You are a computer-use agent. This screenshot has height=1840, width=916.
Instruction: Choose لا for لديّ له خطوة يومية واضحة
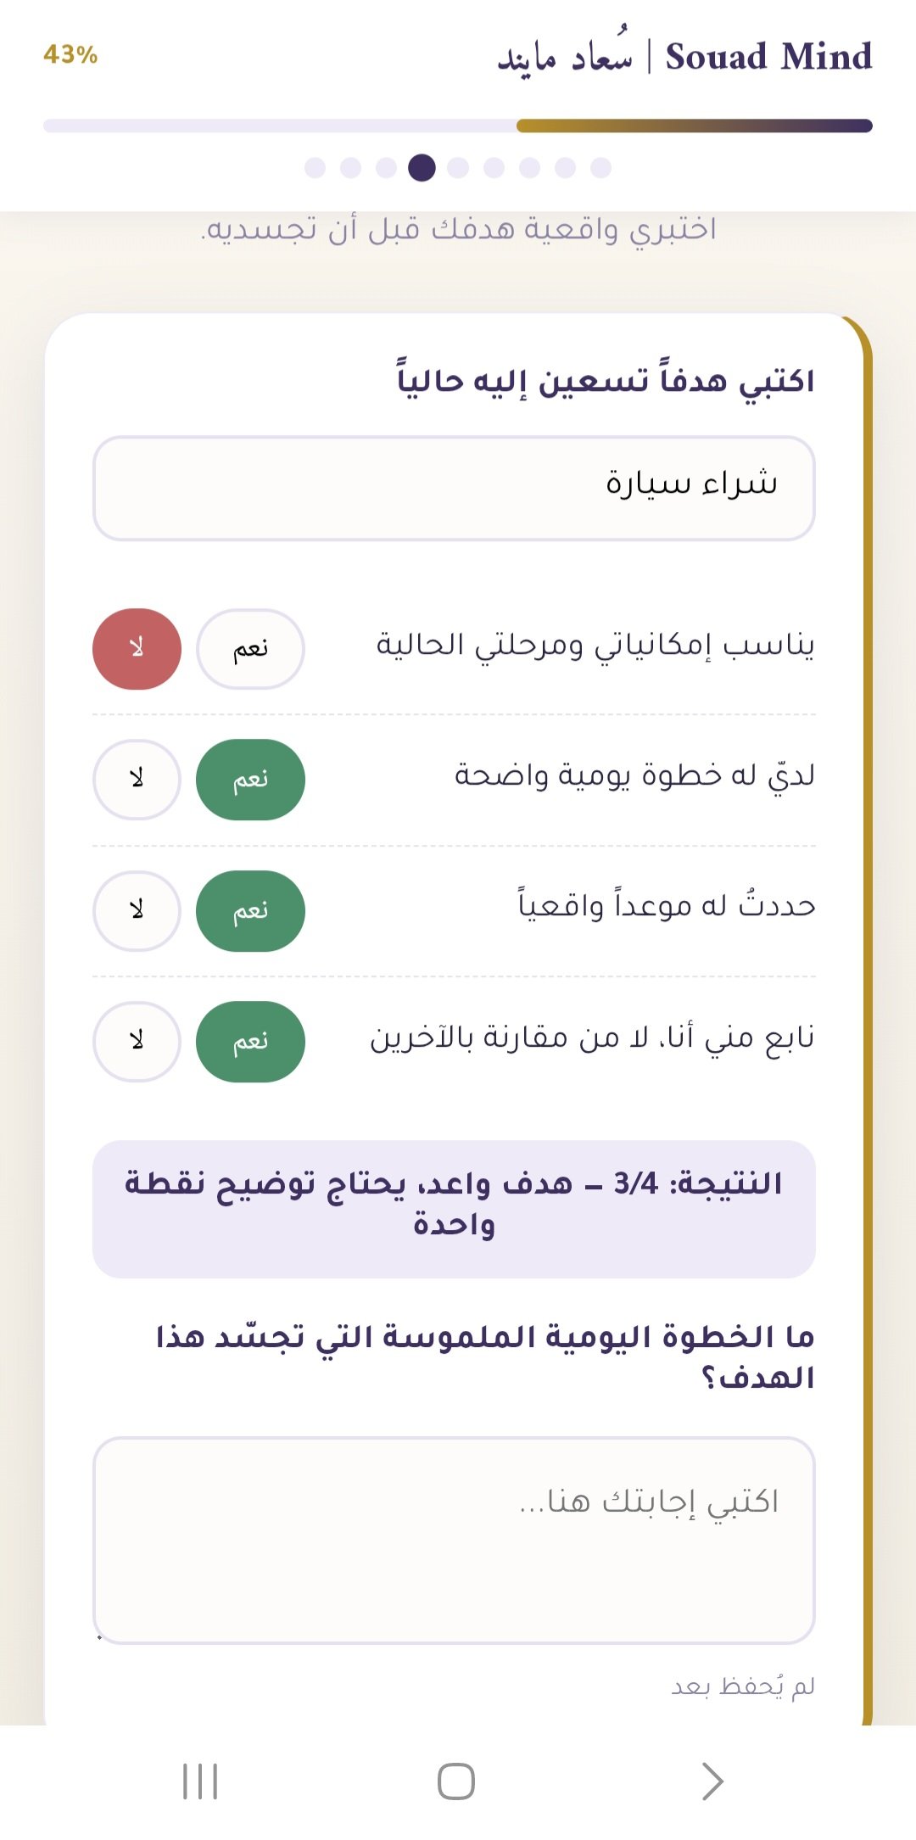(137, 780)
